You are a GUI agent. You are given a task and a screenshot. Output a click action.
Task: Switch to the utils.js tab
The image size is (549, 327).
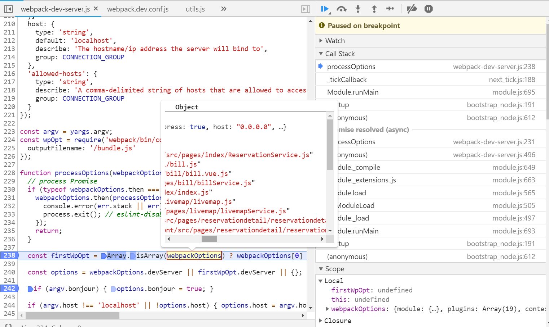[x=195, y=9]
